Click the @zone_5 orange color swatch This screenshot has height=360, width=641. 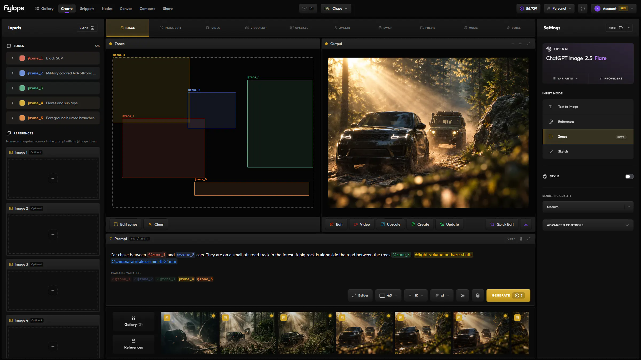pos(22,118)
